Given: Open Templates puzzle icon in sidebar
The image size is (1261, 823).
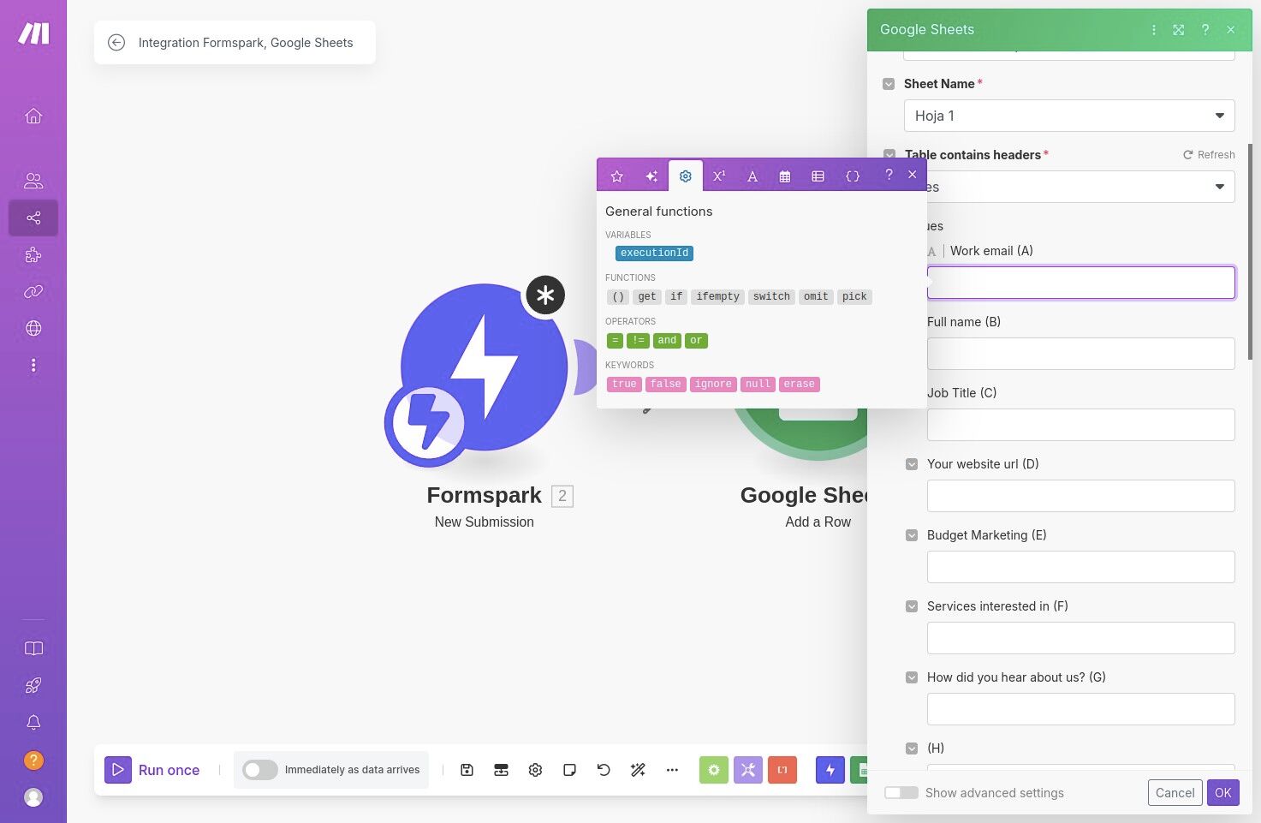Looking at the screenshot, I should coord(33,255).
